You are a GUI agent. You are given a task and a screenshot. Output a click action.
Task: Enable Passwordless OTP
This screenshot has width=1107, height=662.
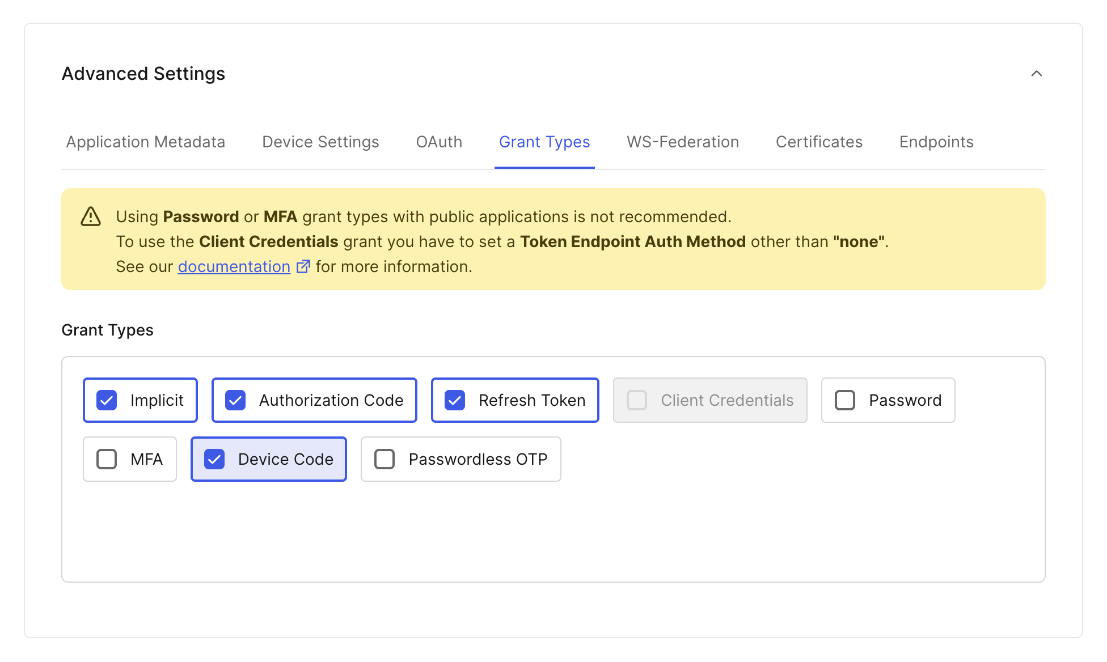click(385, 459)
